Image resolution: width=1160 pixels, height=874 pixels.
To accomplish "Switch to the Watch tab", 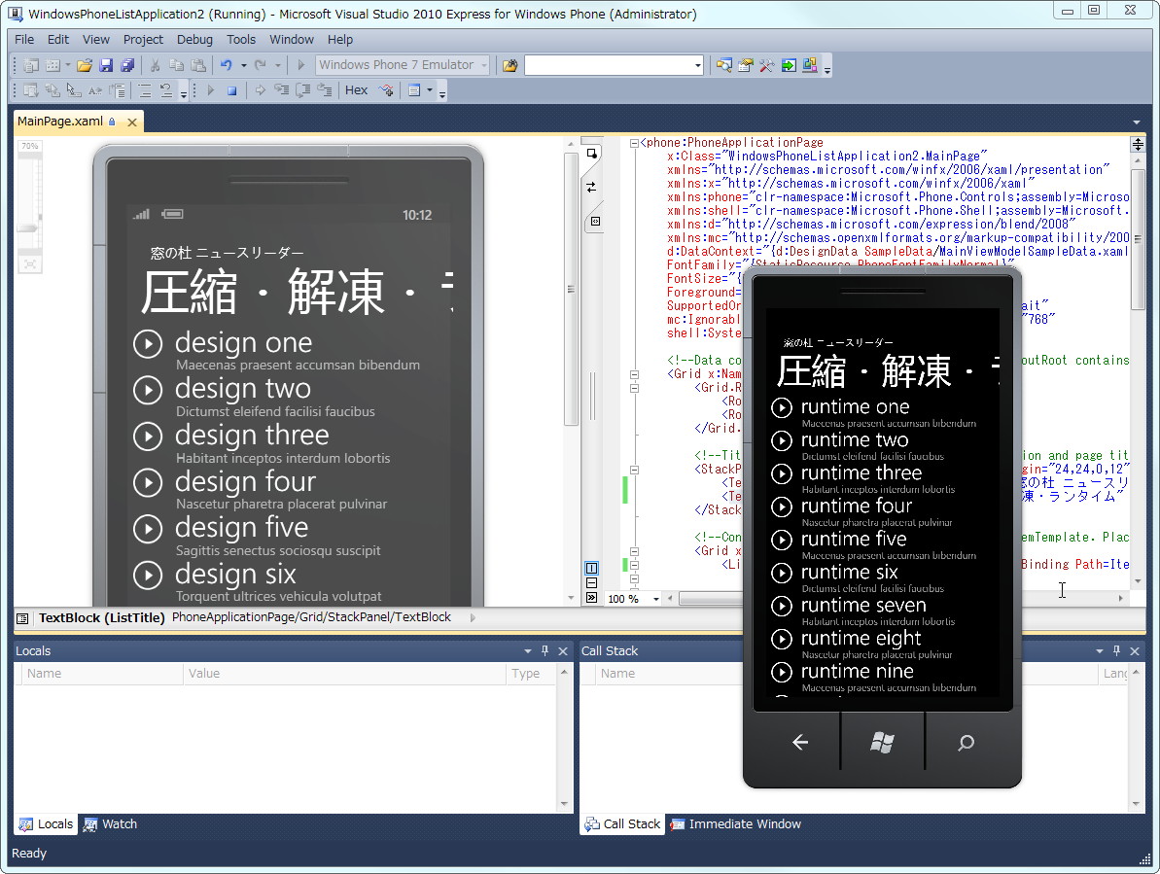I will point(110,823).
